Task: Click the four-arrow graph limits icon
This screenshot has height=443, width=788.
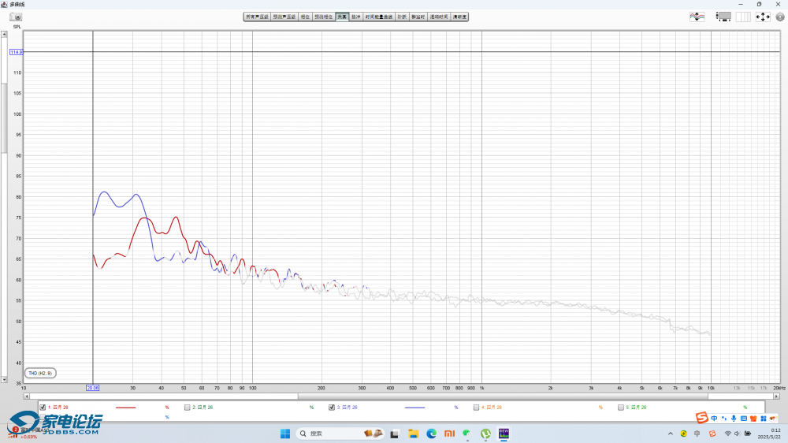Action: (x=762, y=17)
